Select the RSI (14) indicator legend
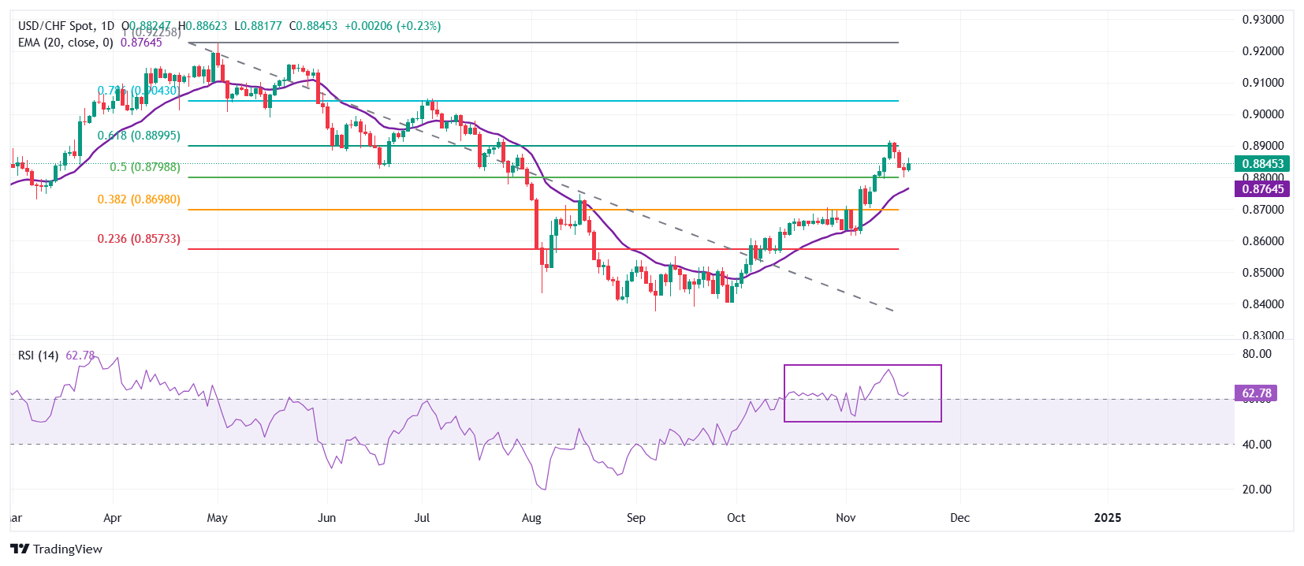 [38, 356]
